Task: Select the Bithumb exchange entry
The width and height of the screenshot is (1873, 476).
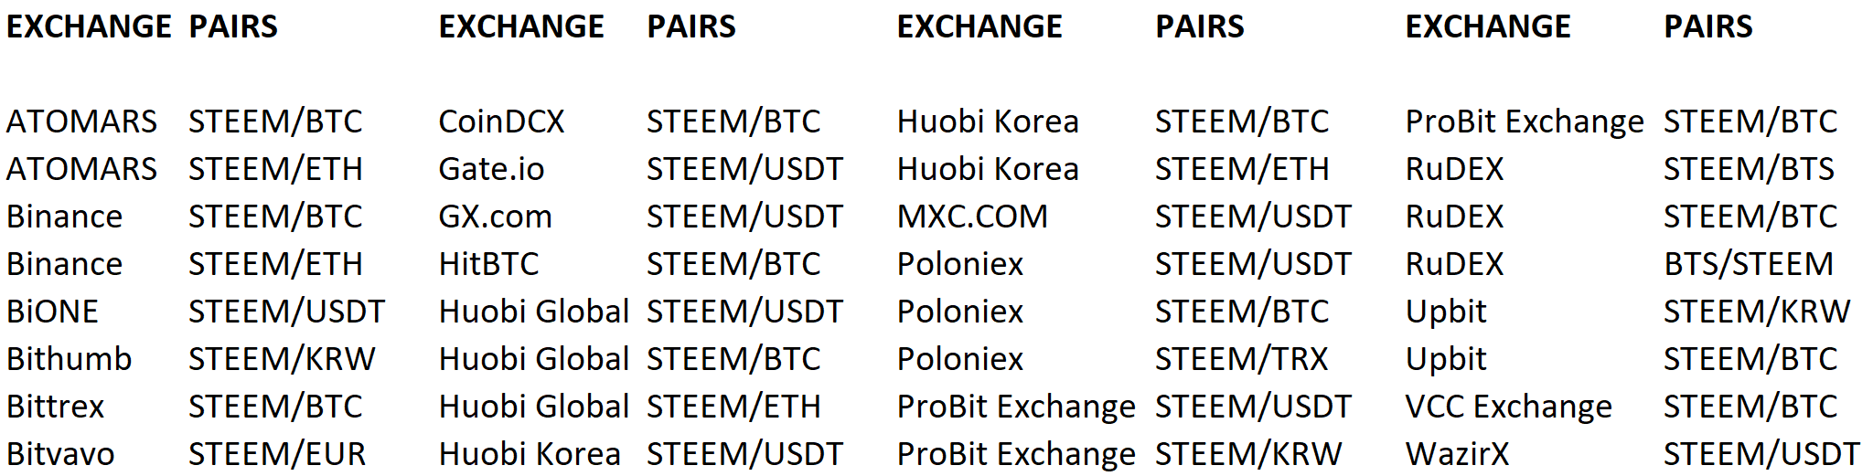Action: click(x=69, y=359)
